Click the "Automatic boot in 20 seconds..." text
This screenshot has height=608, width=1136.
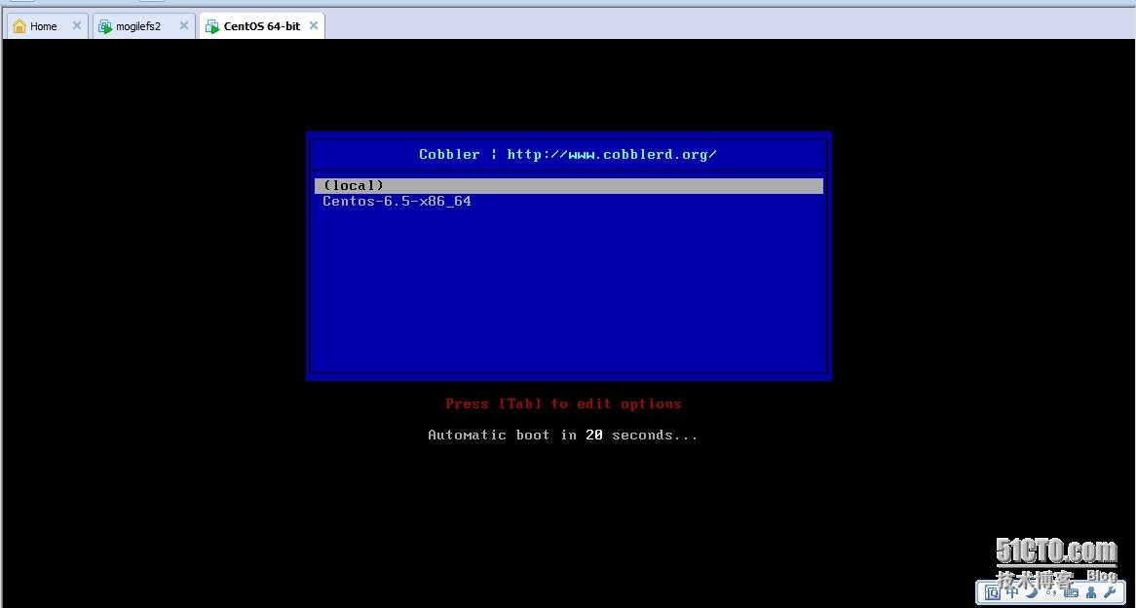click(563, 435)
